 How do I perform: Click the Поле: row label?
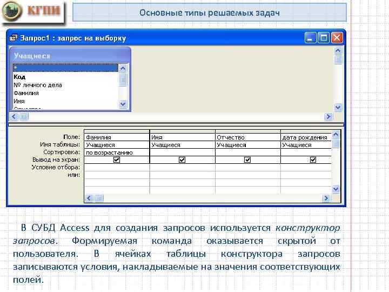click(x=72, y=137)
